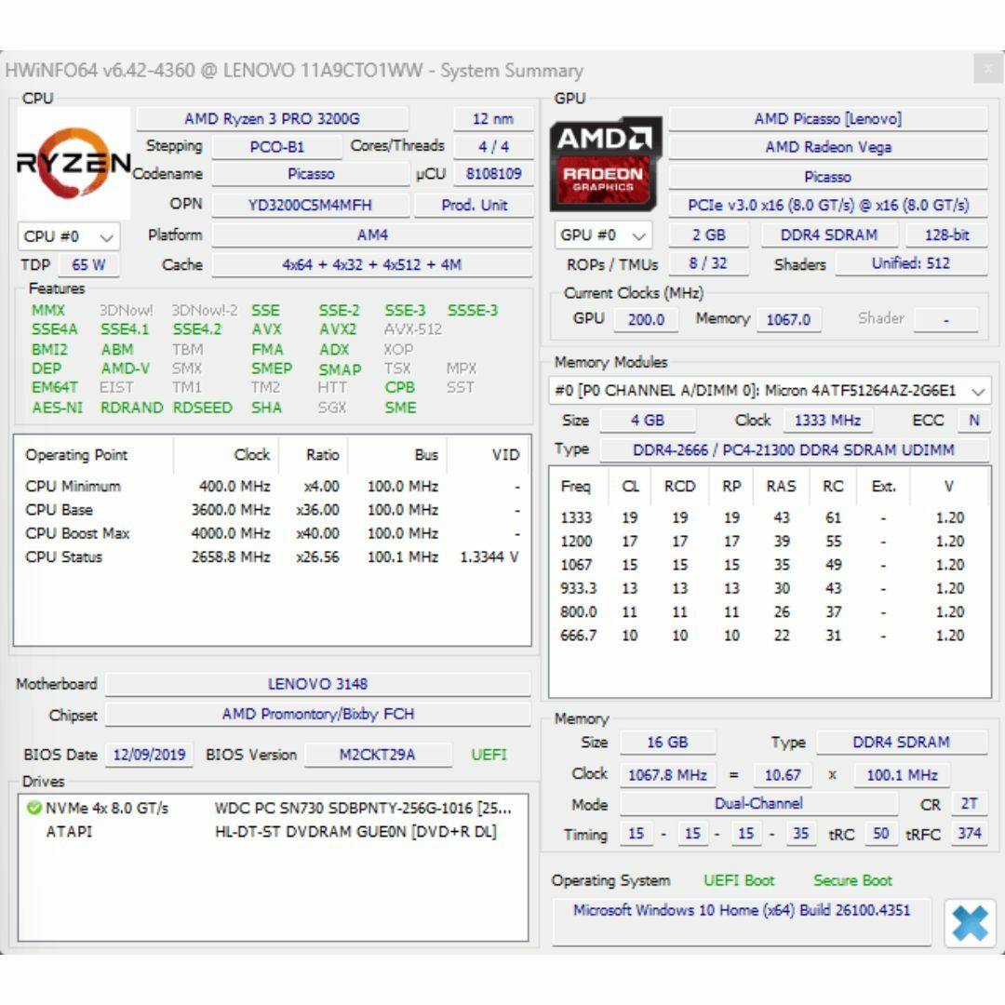The width and height of the screenshot is (1005, 1005).
Task: Click Cores/Threads value 4 / 4
Action: tap(493, 147)
